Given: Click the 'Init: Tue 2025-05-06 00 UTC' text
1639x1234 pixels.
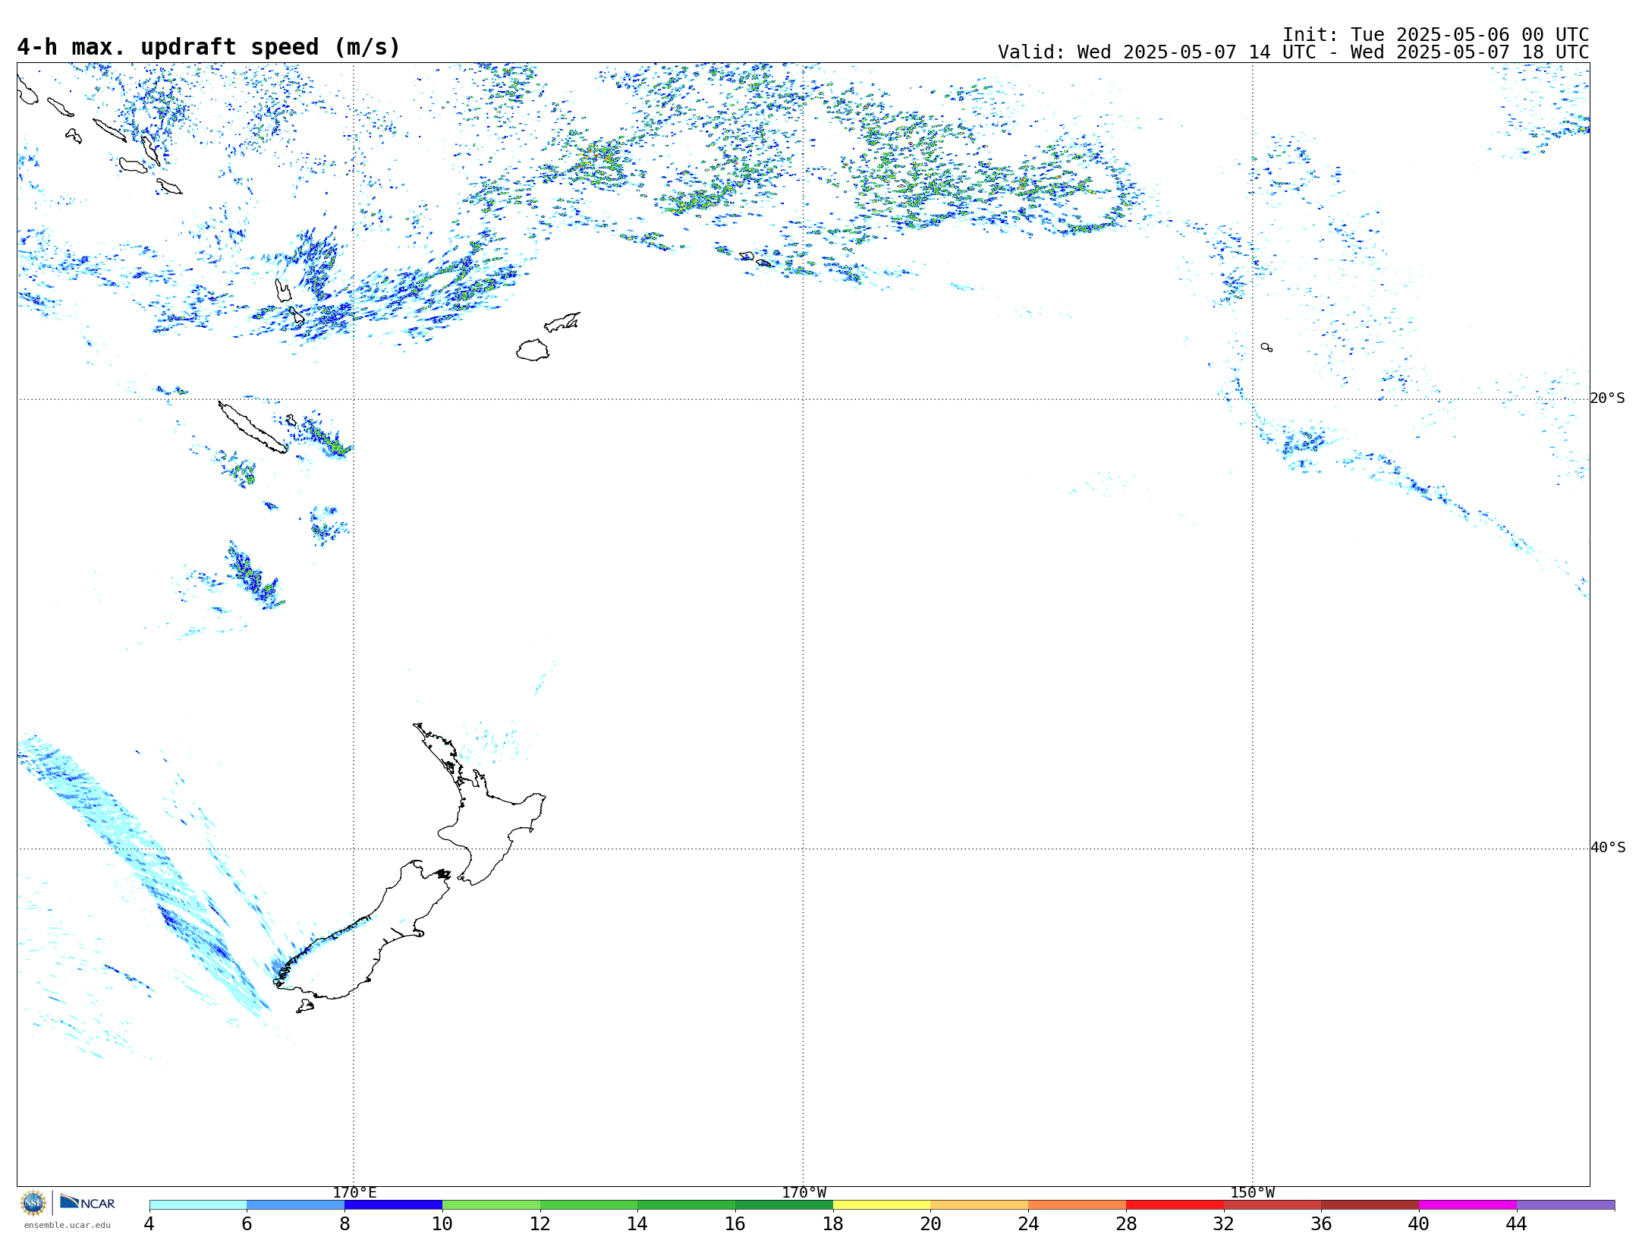Looking at the screenshot, I should [x=1436, y=35].
